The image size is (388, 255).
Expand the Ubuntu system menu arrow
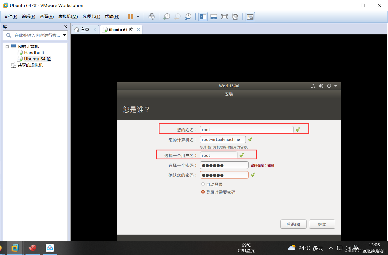[336, 86]
